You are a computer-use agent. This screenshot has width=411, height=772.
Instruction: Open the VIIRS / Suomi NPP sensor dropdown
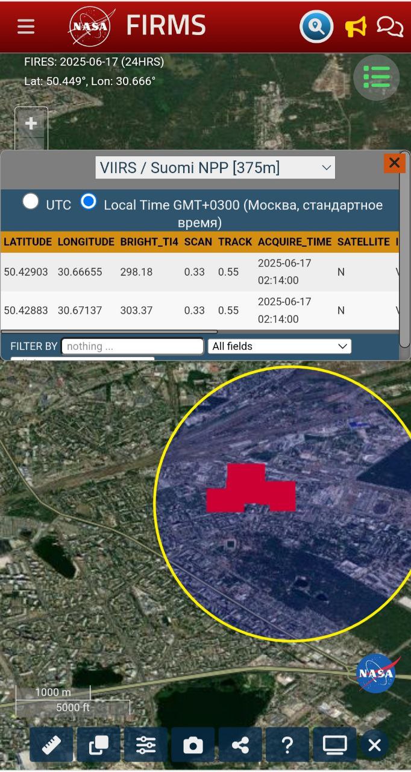tap(215, 168)
